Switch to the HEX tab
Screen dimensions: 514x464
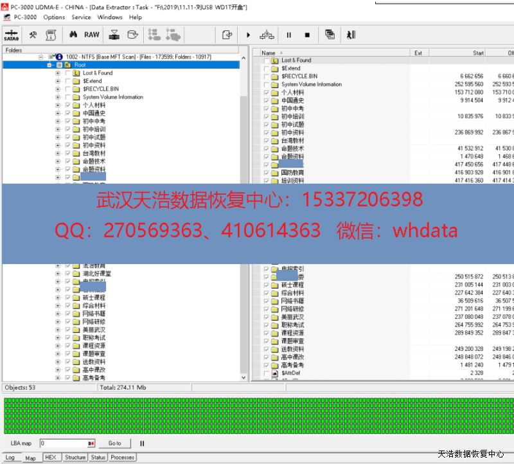click(x=50, y=458)
